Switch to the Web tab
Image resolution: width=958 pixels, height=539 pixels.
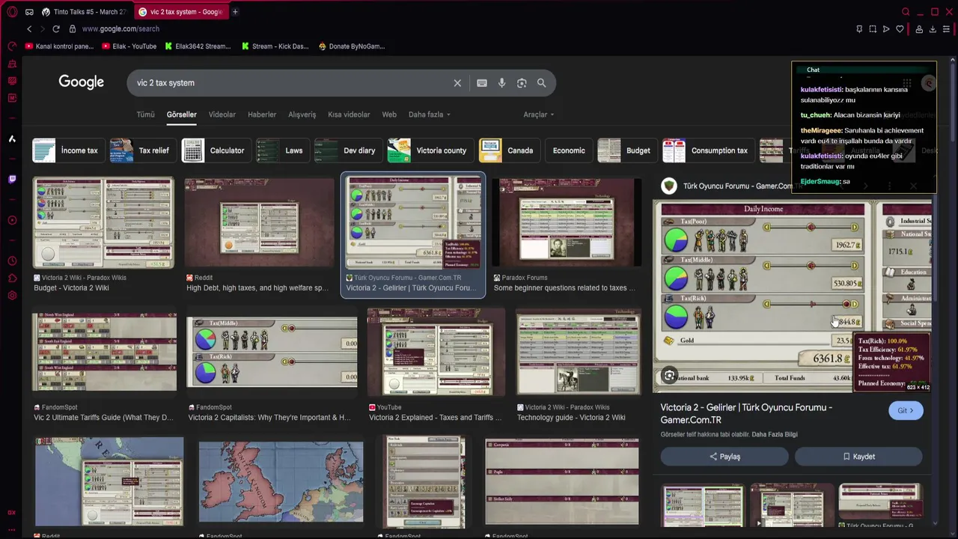coord(389,115)
